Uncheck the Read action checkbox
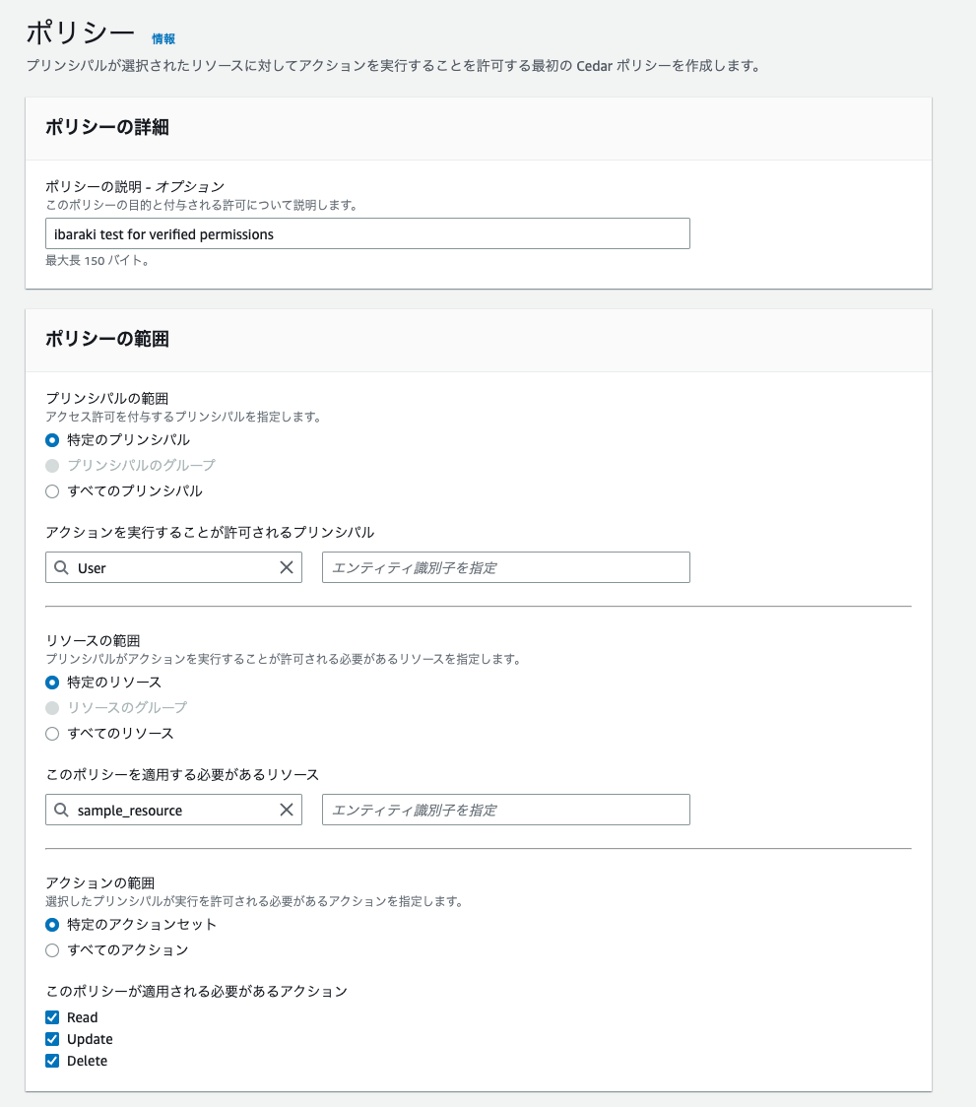 52,1017
